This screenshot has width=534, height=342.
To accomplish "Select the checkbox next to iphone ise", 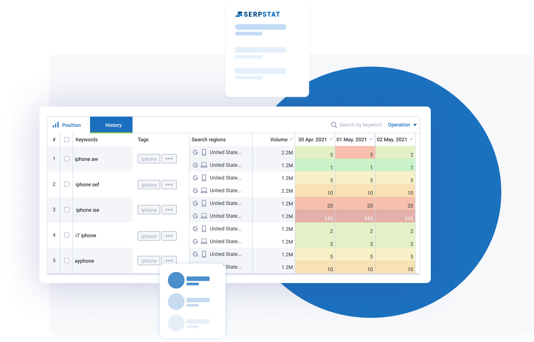I will pos(67,210).
